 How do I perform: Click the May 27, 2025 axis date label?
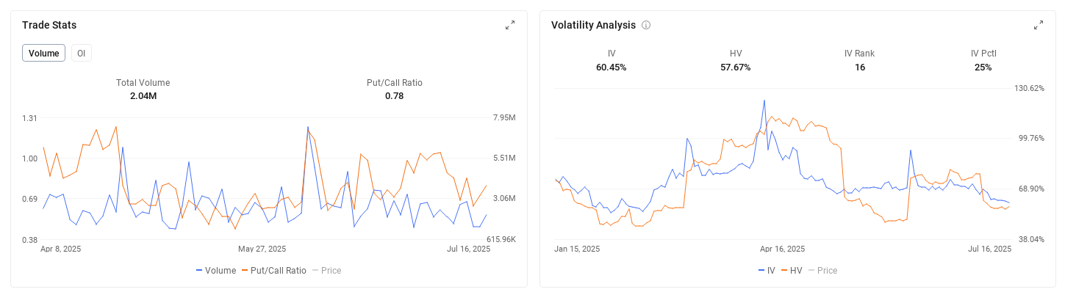[x=262, y=249]
